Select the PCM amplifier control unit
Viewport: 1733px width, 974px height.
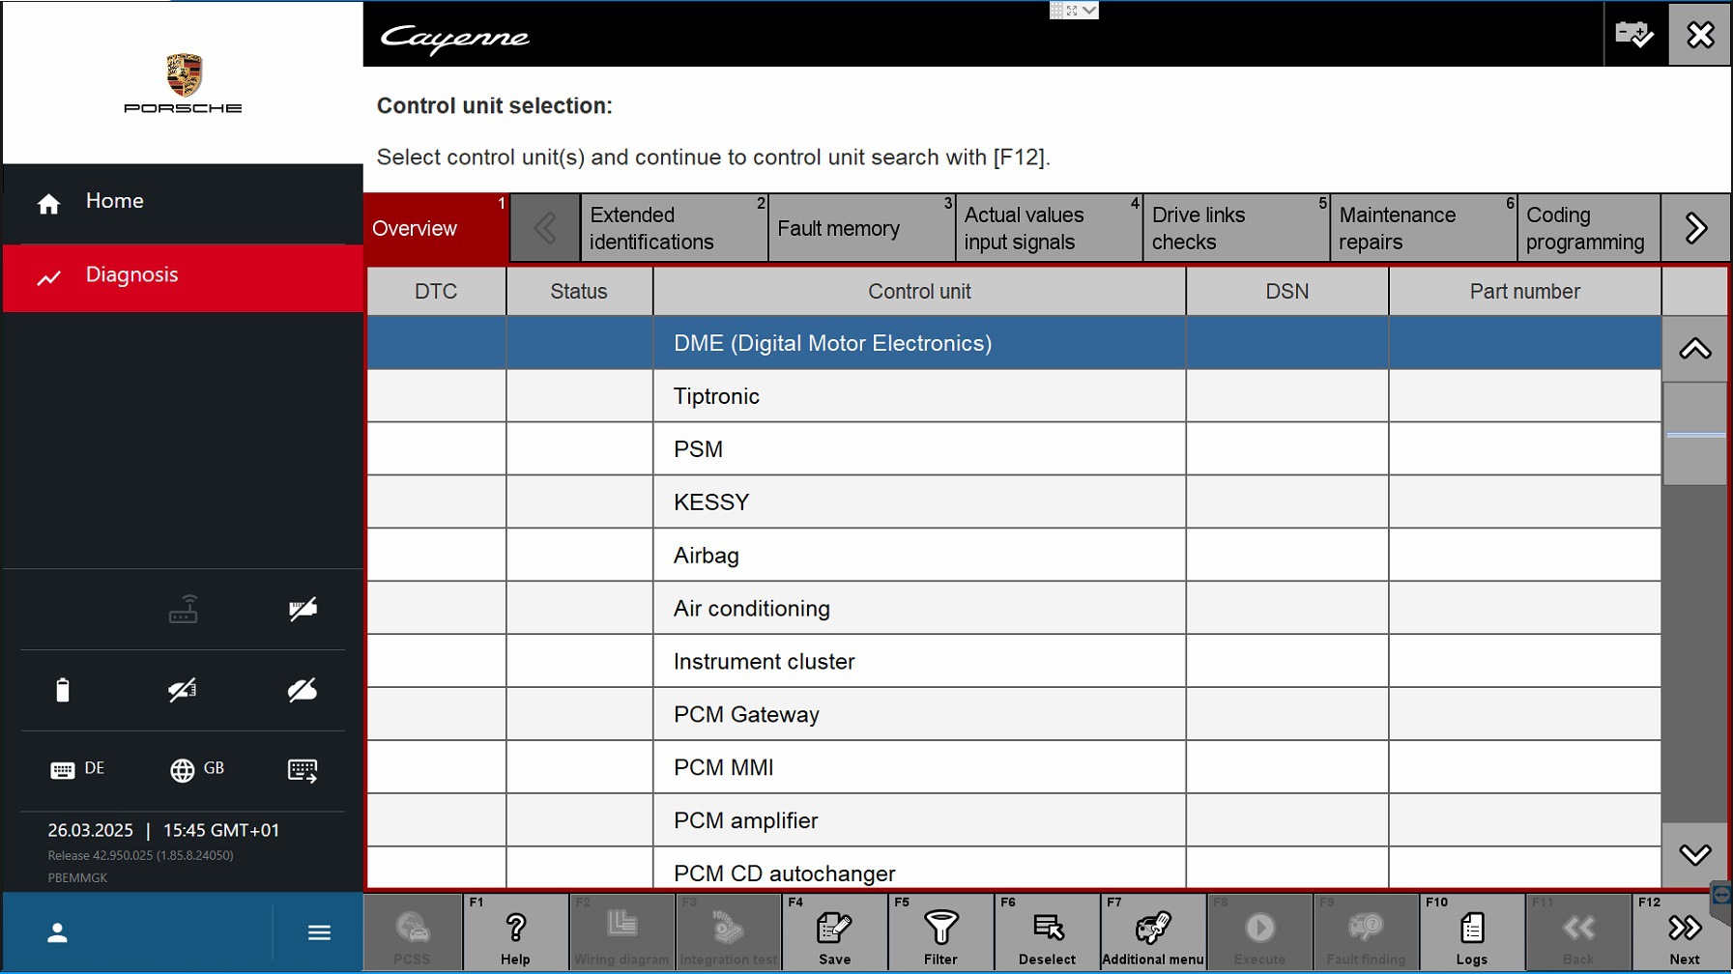(x=1014, y=820)
